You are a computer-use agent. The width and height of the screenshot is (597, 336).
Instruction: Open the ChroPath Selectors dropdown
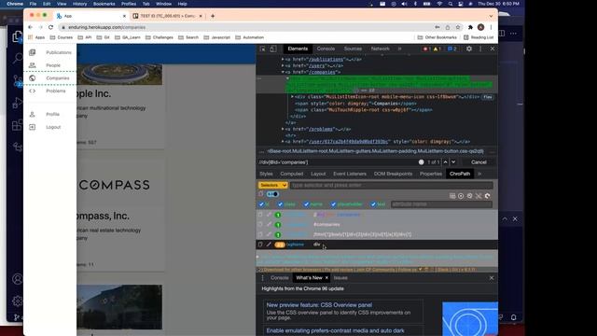272,185
